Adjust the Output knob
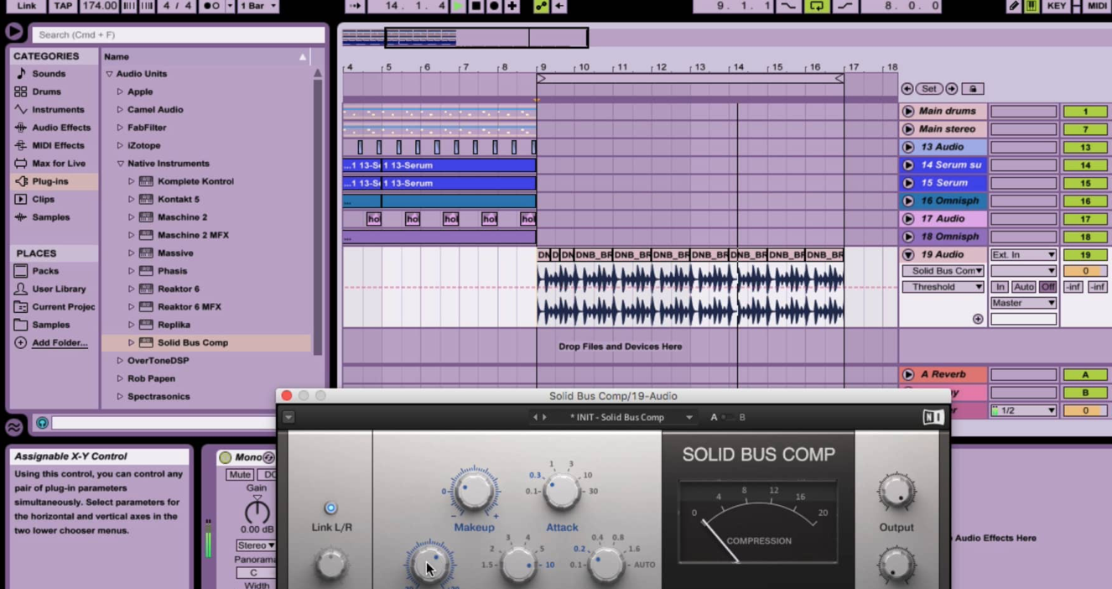The image size is (1112, 589). (896, 491)
